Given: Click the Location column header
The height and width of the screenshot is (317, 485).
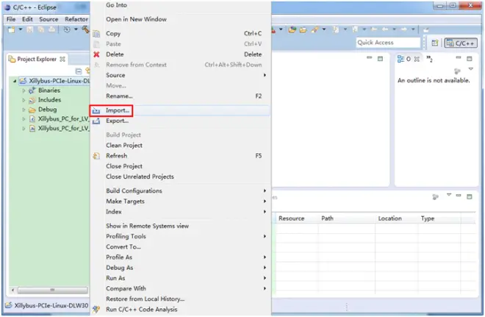Looking at the screenshot, I should [x=389, y=218].
